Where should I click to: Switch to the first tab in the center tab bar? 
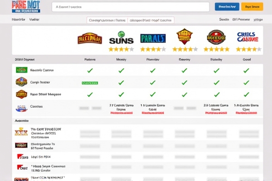click(x=107, y=20)
